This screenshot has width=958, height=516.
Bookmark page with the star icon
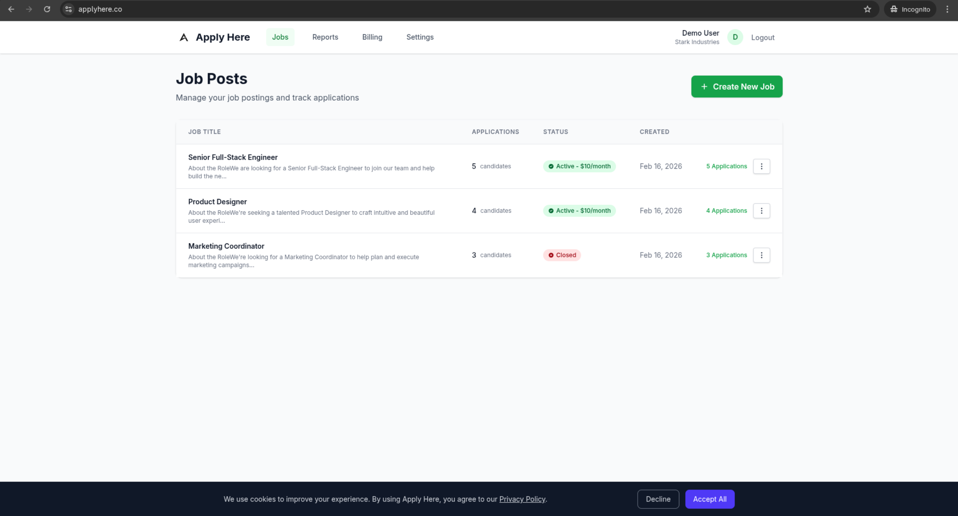point(867,9)
